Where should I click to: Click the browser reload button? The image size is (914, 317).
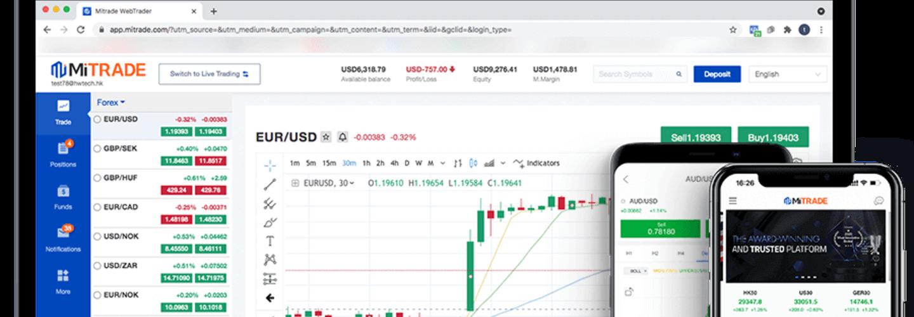pos(81,29)
